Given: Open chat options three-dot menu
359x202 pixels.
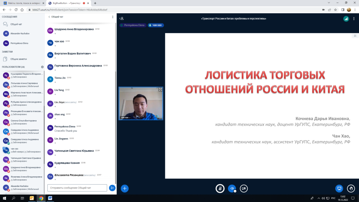Looking at the screenshot, I should pyautogui.click(x=113, y=17).
